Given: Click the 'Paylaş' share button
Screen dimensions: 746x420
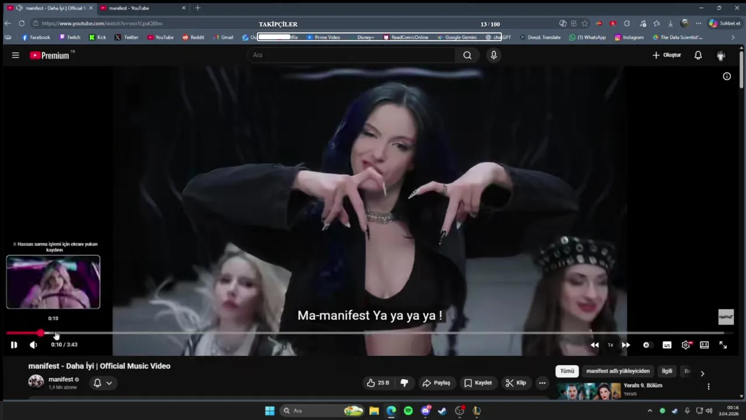Looking at the screenshot, I should click(x=437, y=383).
